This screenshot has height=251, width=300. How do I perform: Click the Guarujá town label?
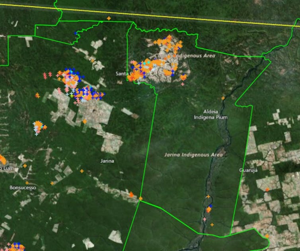[249, 170]
